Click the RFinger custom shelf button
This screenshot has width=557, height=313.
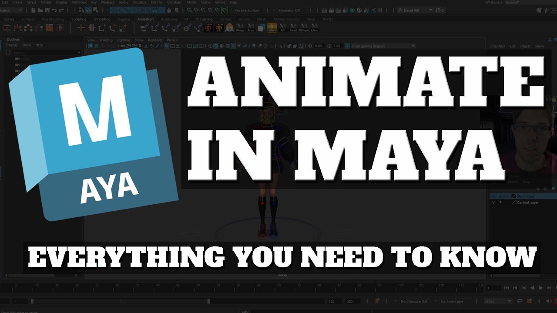(304, 28)
